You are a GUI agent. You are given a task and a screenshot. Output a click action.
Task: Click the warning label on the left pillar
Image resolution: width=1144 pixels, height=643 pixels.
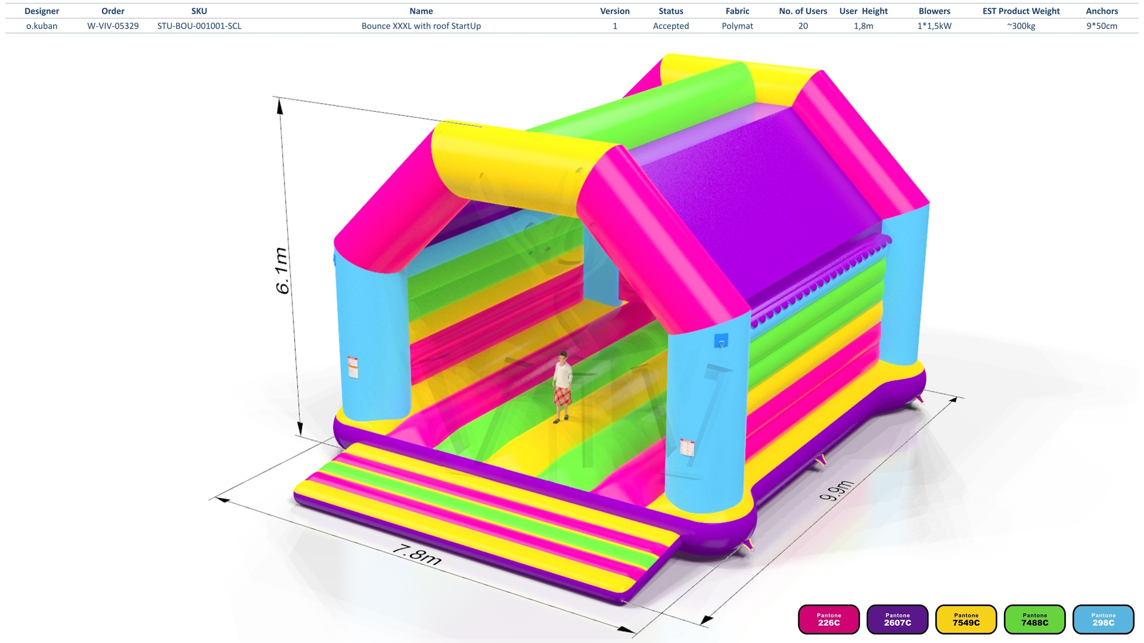[x=353, y=367]
